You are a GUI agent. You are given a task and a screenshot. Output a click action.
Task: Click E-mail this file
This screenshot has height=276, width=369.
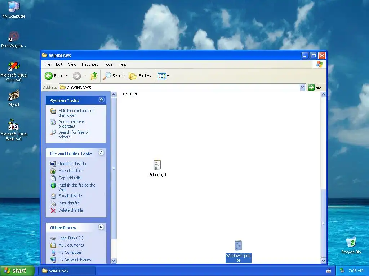(70, 196)
